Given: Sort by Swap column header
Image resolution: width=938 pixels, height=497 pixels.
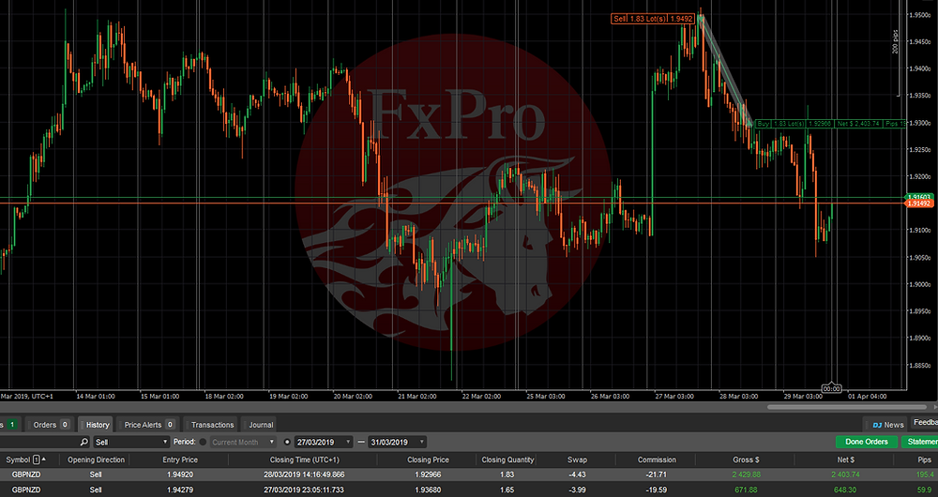Looking at the screenshot, I should [577, 459].
